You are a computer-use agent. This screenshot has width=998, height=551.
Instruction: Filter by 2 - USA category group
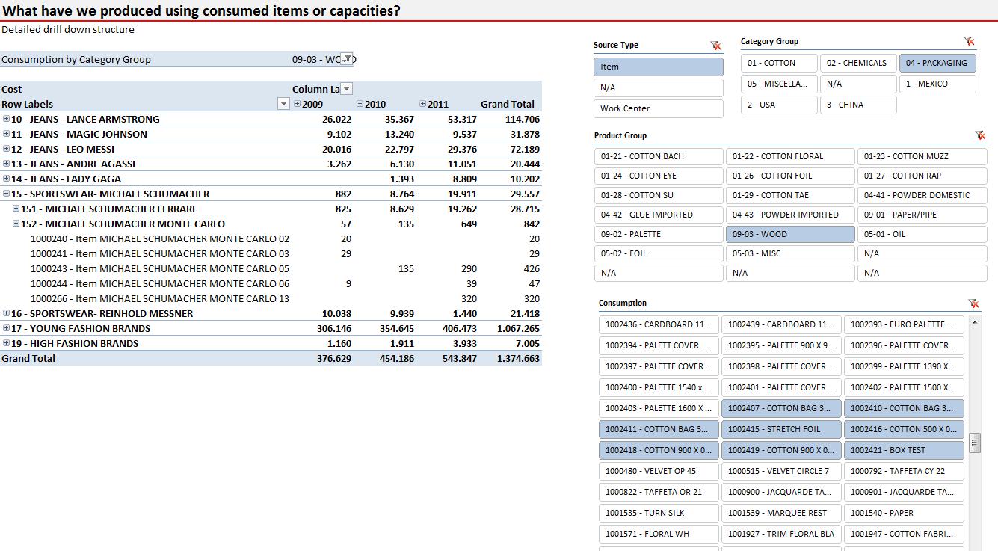point(780,105)
